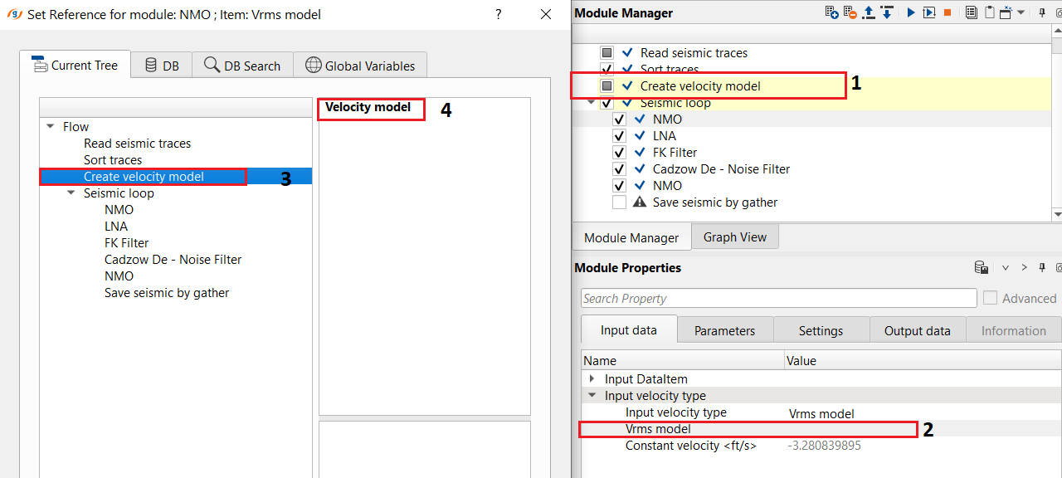Expand the Input DataItem property group

tap(592, 379)
